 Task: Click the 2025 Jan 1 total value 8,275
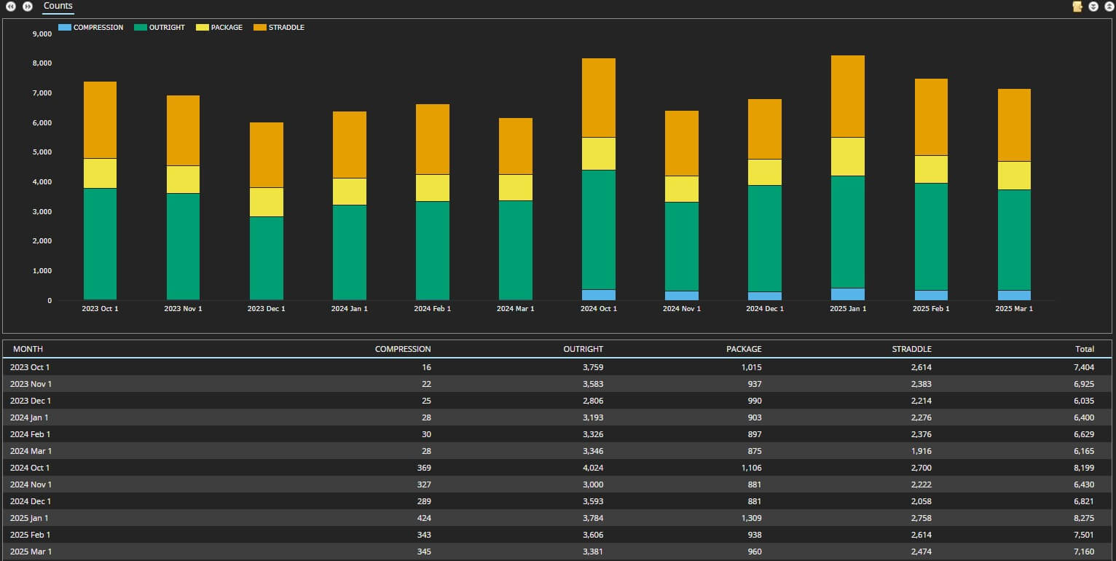tap(1084, 518)
